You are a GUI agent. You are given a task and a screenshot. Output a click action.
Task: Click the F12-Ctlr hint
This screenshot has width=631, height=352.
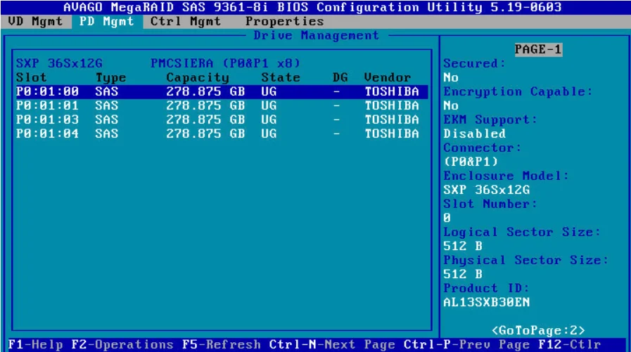[x=569, y=345]
